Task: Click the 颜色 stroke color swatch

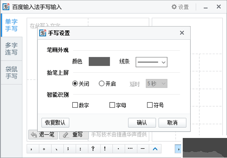Action: click(99, 62)
